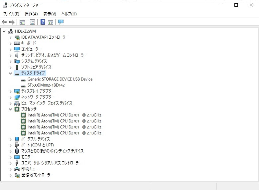This screenshot has height=190, width=259.
Task: Expand the モニター node
Action: pyautogui.click(x=10, y=157)
